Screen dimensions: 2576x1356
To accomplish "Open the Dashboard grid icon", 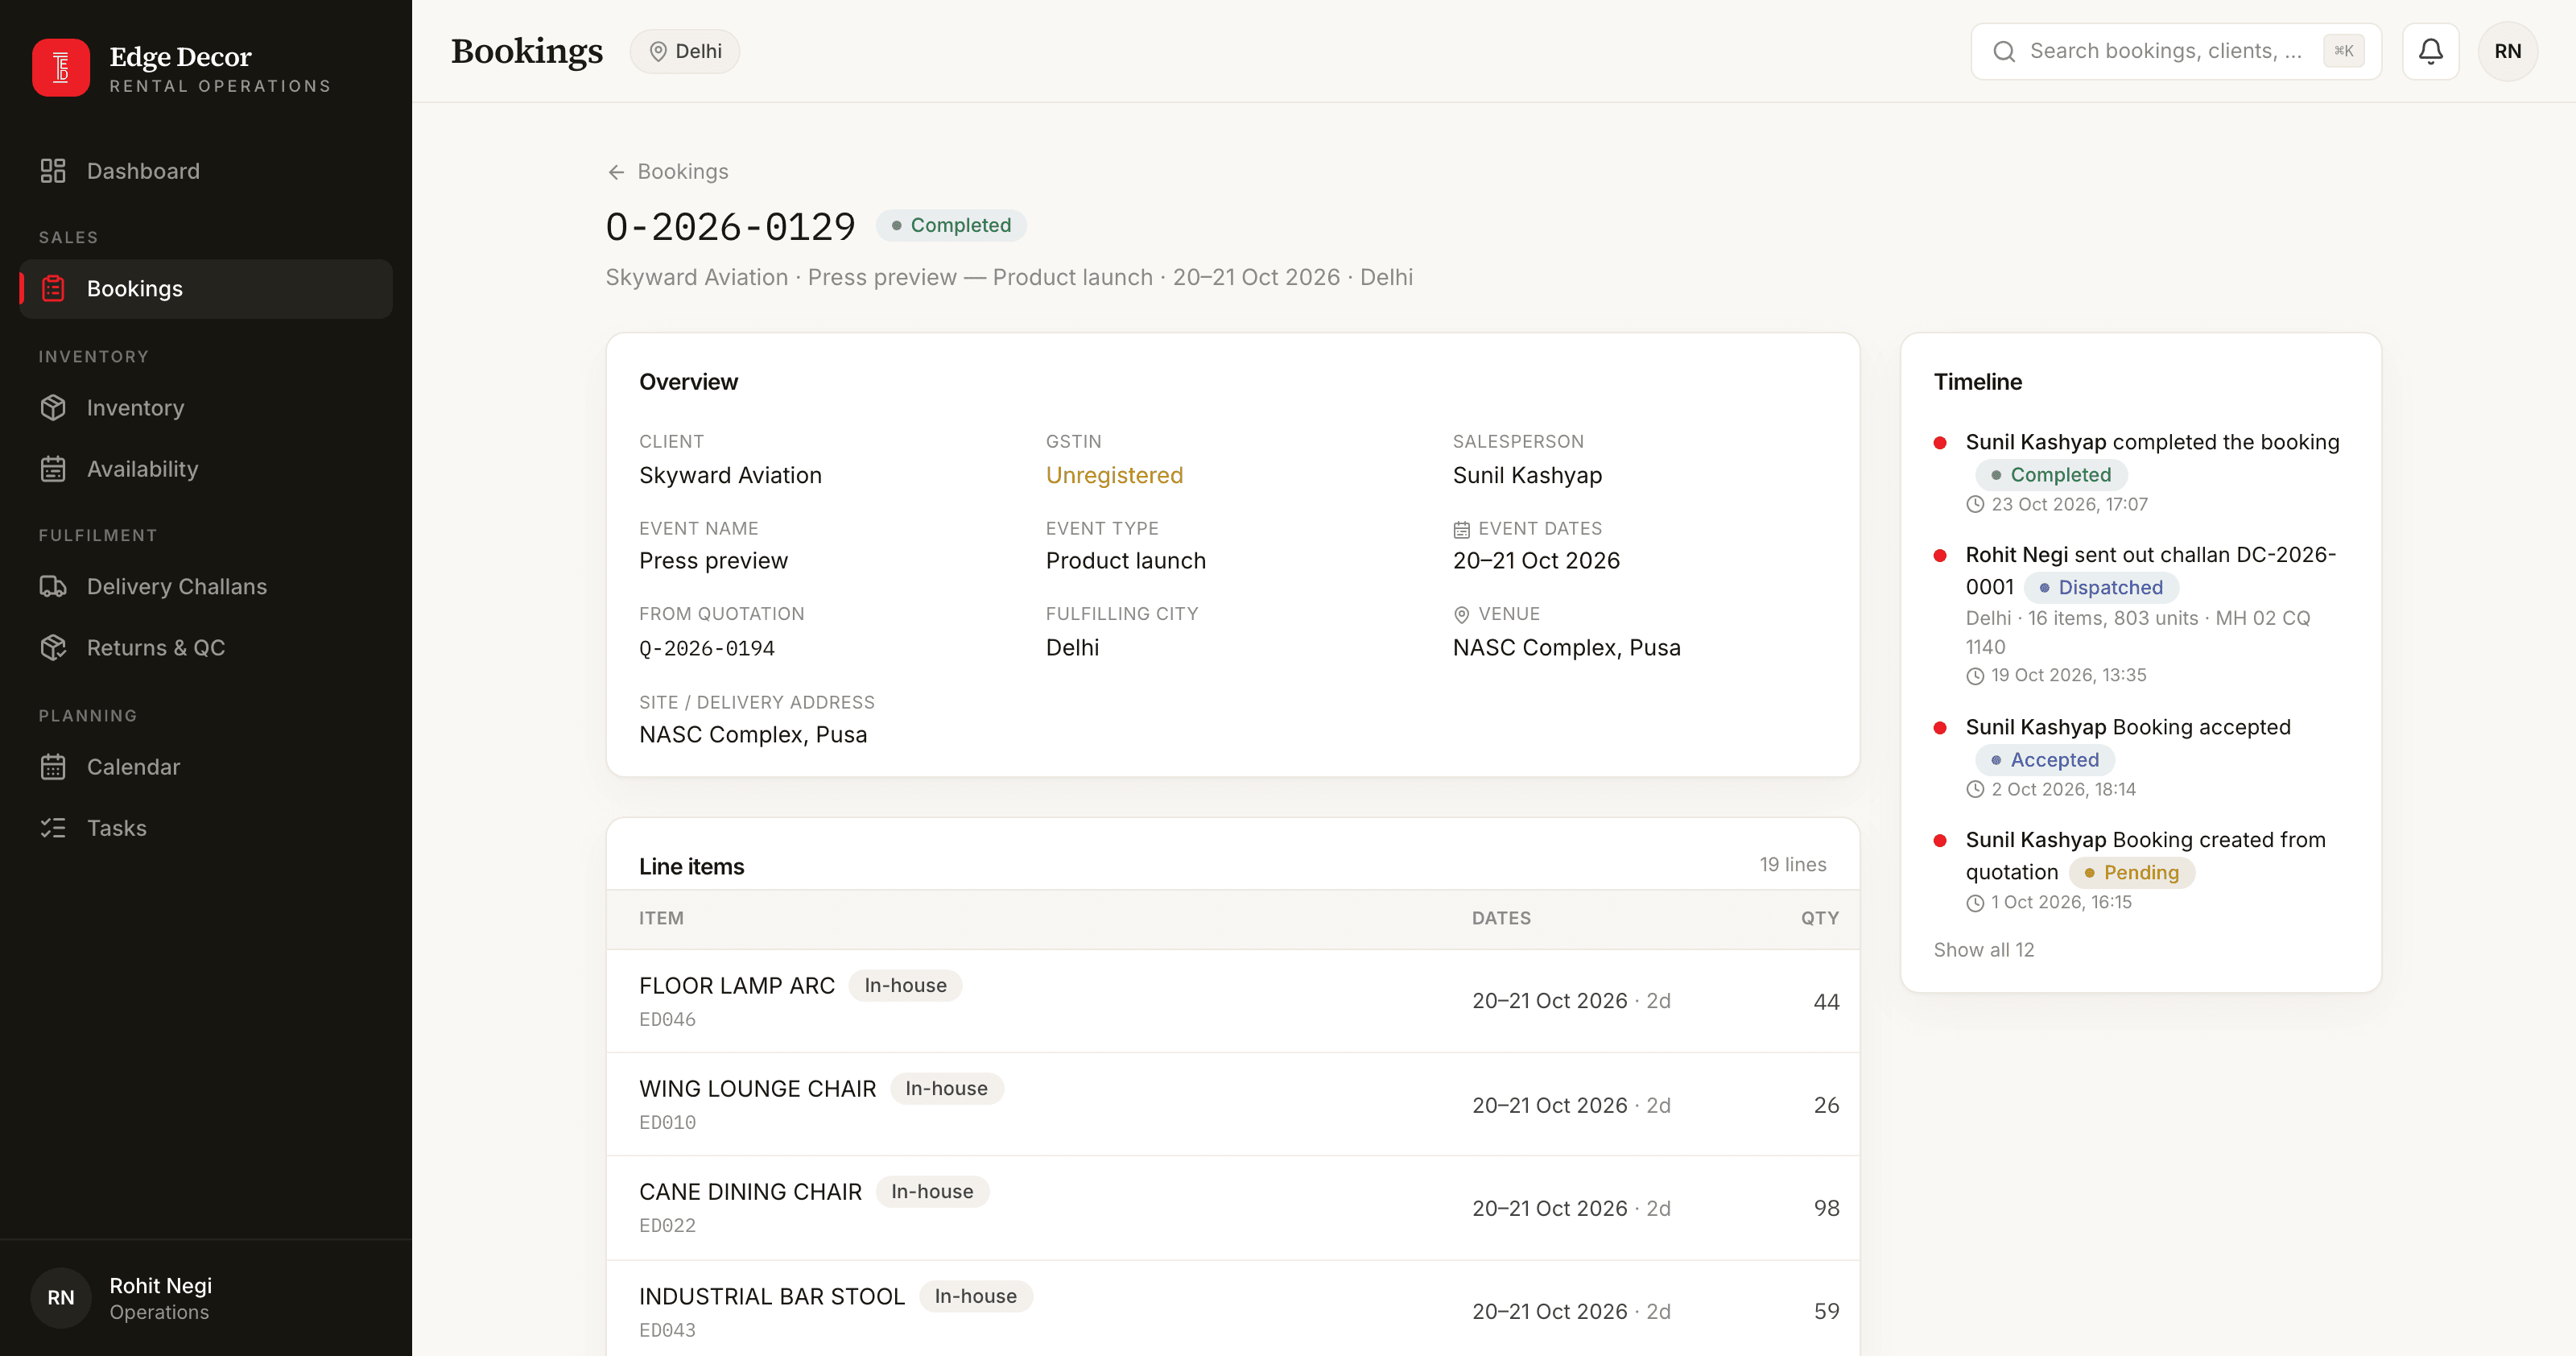I will 53,171.
